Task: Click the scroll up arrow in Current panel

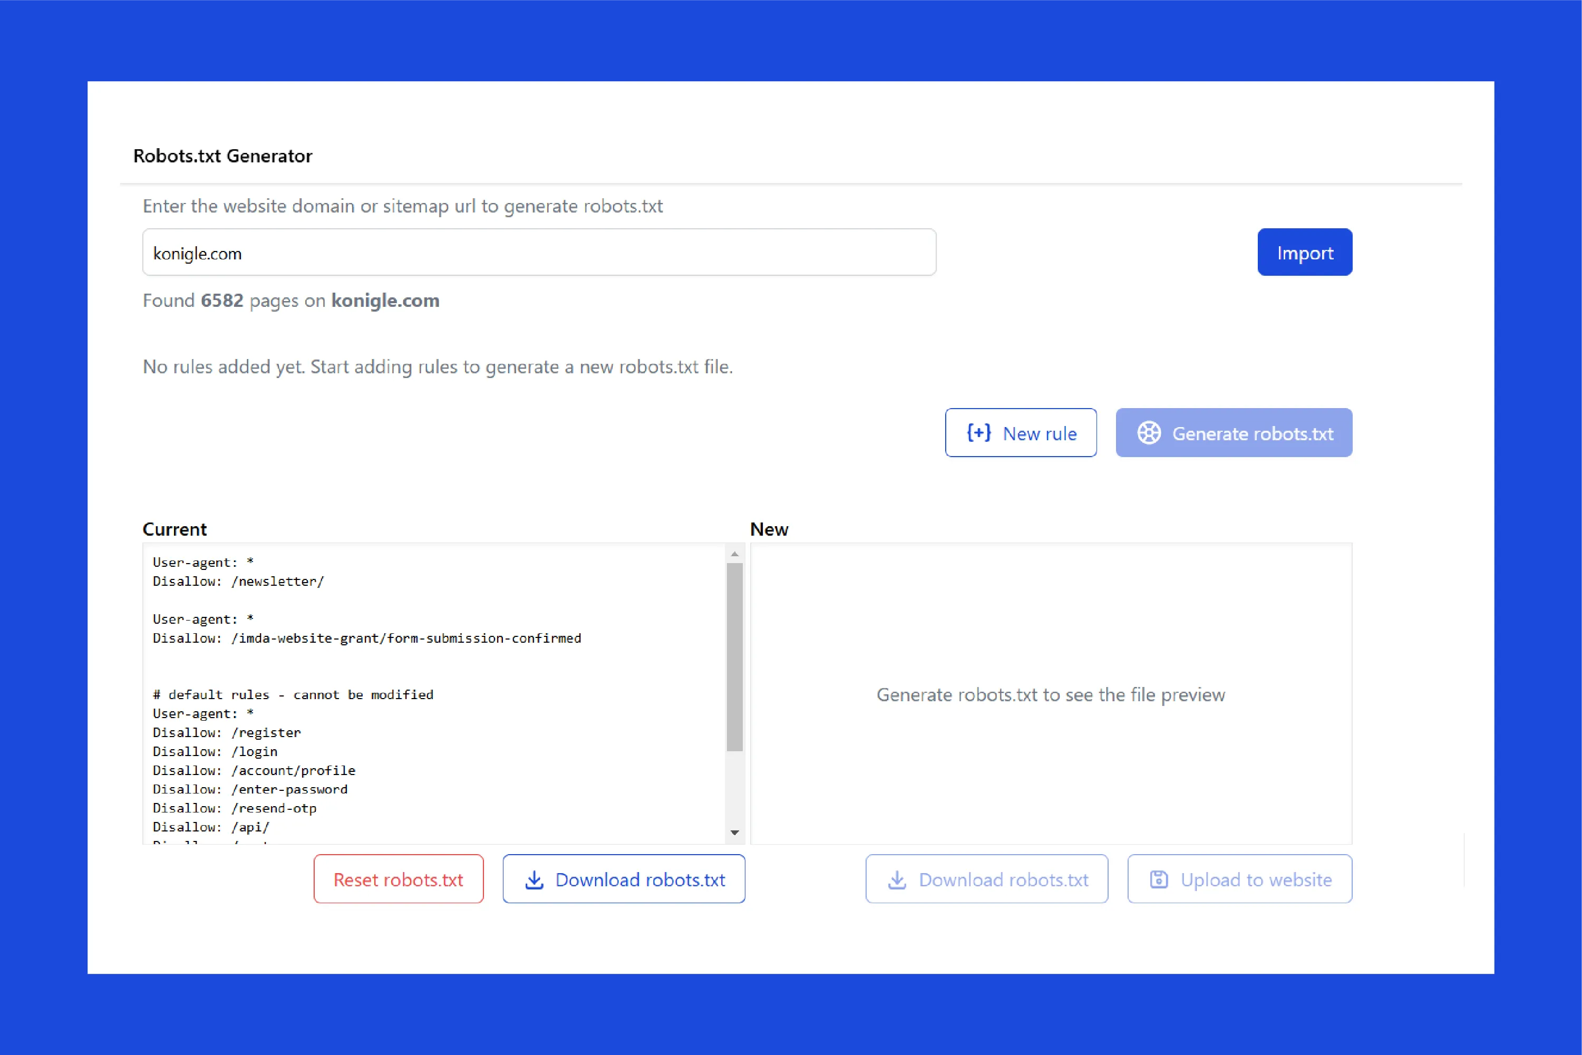Action: click(734, 554)
